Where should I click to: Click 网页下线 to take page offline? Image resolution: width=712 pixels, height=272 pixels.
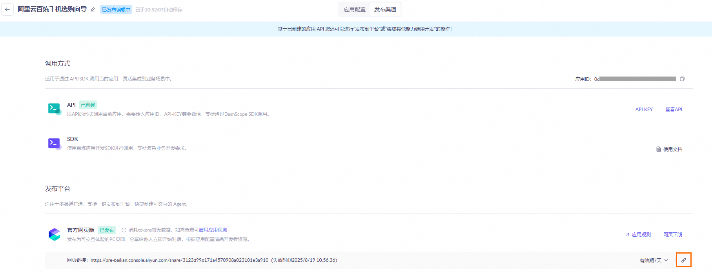tap(673, 234)
